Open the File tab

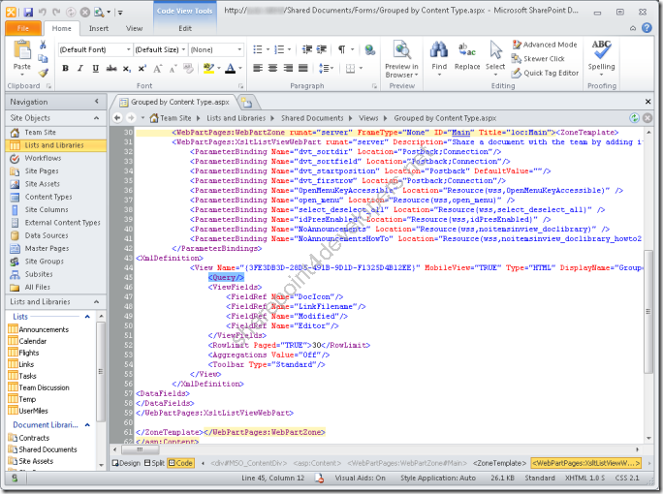[x=23, y=28]
